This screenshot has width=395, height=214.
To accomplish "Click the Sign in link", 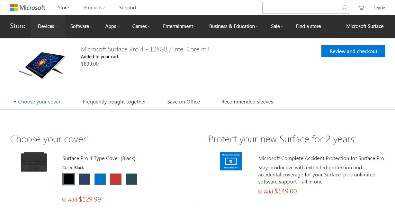I will pyautogui.click(x=379, y=8).
